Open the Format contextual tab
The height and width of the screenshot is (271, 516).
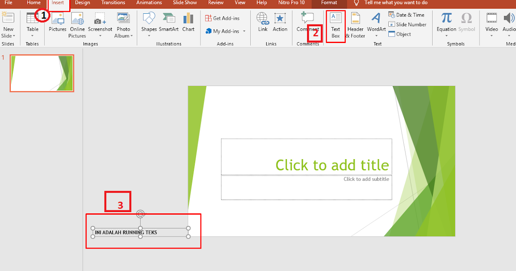(x=329, y=3)
